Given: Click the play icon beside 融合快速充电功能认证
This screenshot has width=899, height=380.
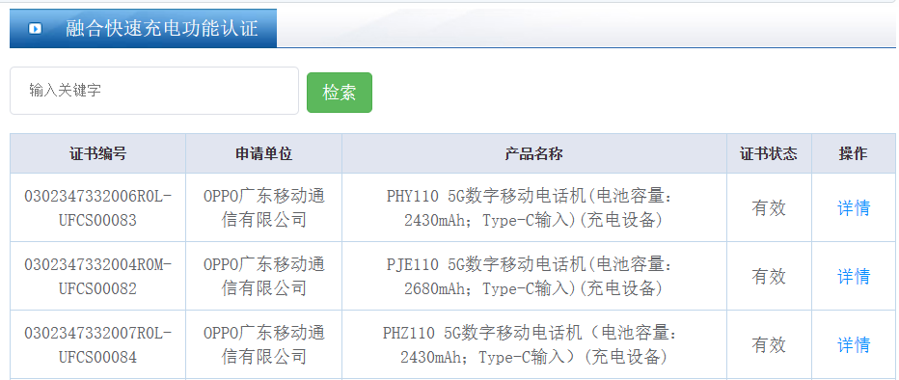Looking at the screenshot, I should (35, 28).
